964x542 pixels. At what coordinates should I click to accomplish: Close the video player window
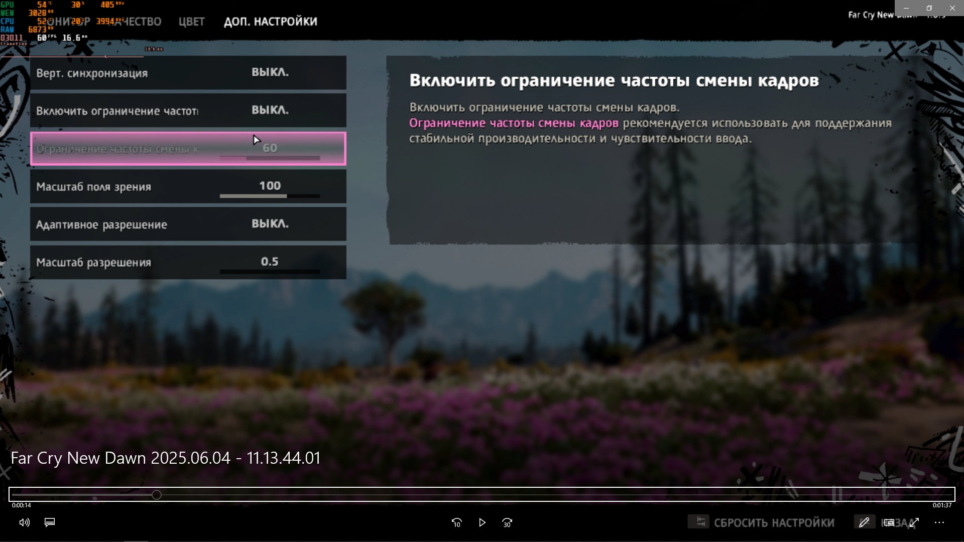pyautogui.click(x=952, y=8)
